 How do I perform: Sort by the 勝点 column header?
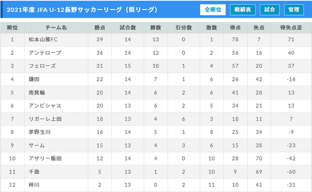click(100, 28)
